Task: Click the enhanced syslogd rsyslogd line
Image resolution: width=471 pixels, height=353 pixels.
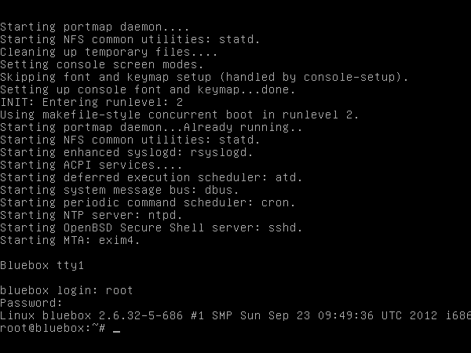Action: [126, 152]
